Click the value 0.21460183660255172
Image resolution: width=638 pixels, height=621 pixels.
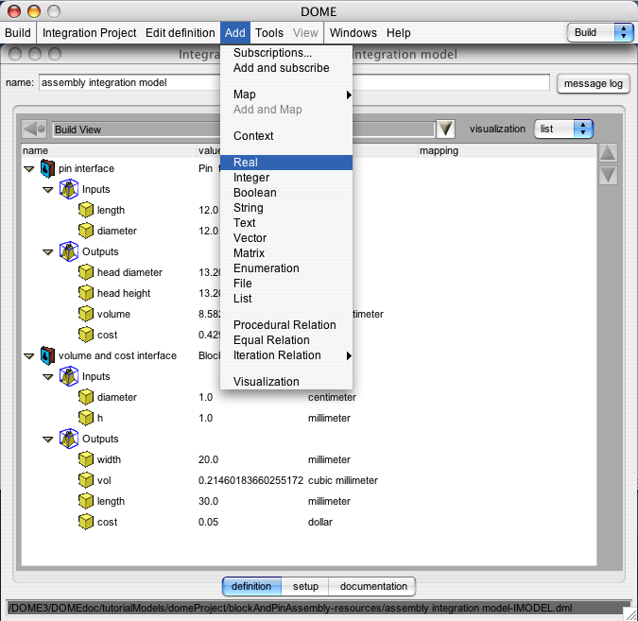250,480
